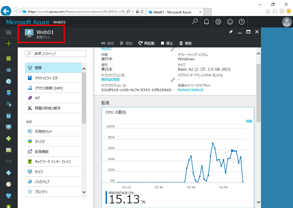The image size is (293, 208).
Task: Open address bar dropdown arrow
Action: pos(132,11)
